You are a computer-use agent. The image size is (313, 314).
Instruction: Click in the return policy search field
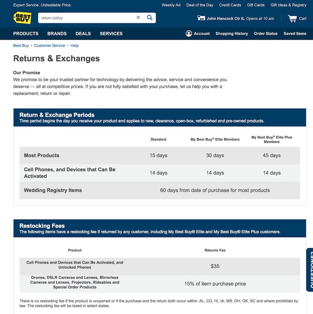coord(88,18)
